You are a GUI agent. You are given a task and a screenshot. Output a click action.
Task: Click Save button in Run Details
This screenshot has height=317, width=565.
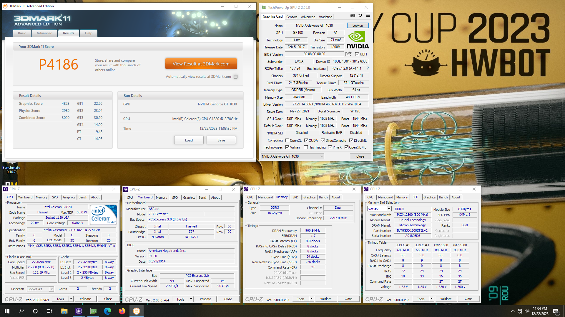(x=221, y=140)
